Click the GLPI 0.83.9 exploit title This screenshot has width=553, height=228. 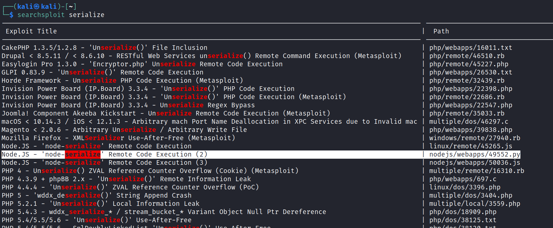(102, 72)
